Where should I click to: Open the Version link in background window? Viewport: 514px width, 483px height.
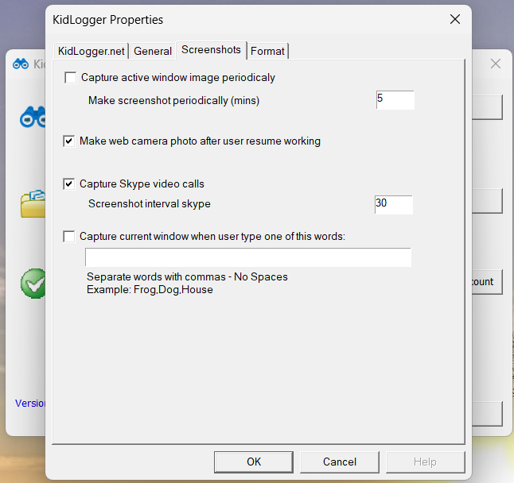[x=30, y=403]
